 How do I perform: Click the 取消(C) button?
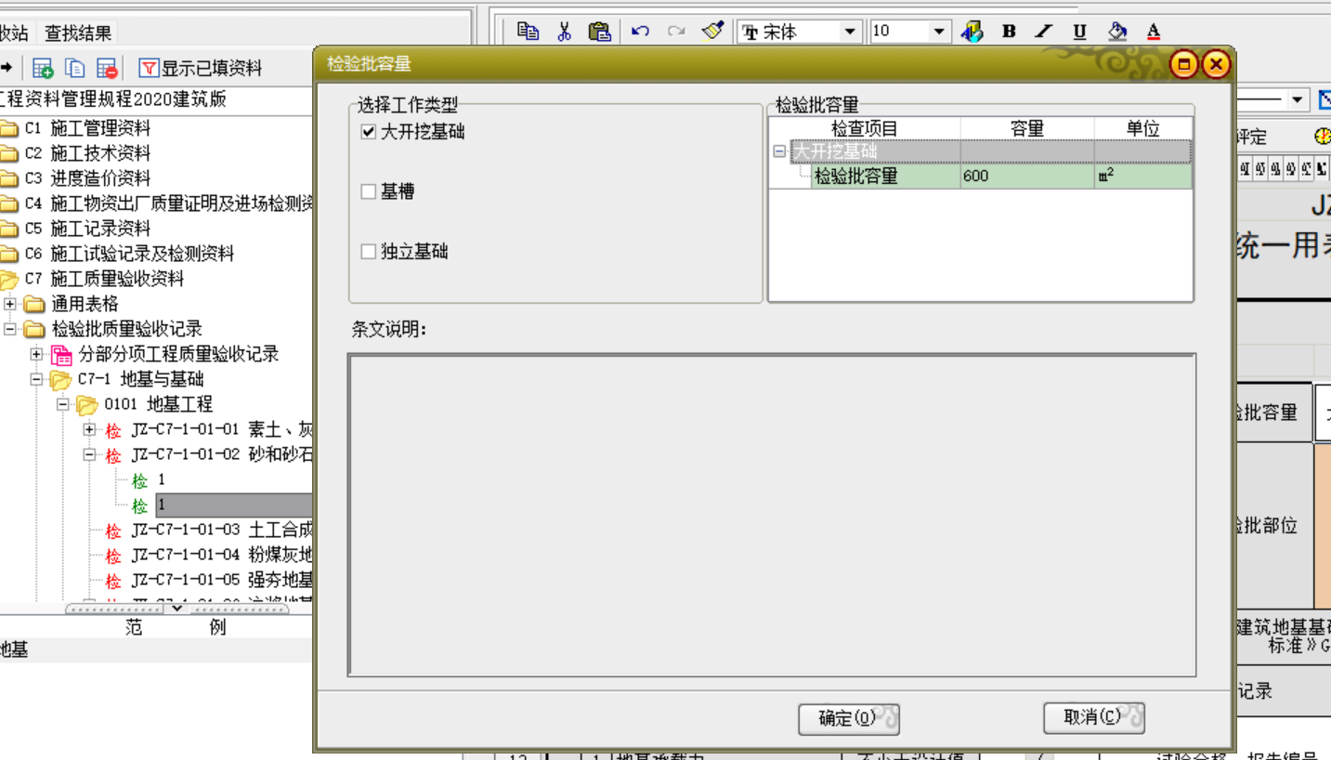[x=1093, y=717]
